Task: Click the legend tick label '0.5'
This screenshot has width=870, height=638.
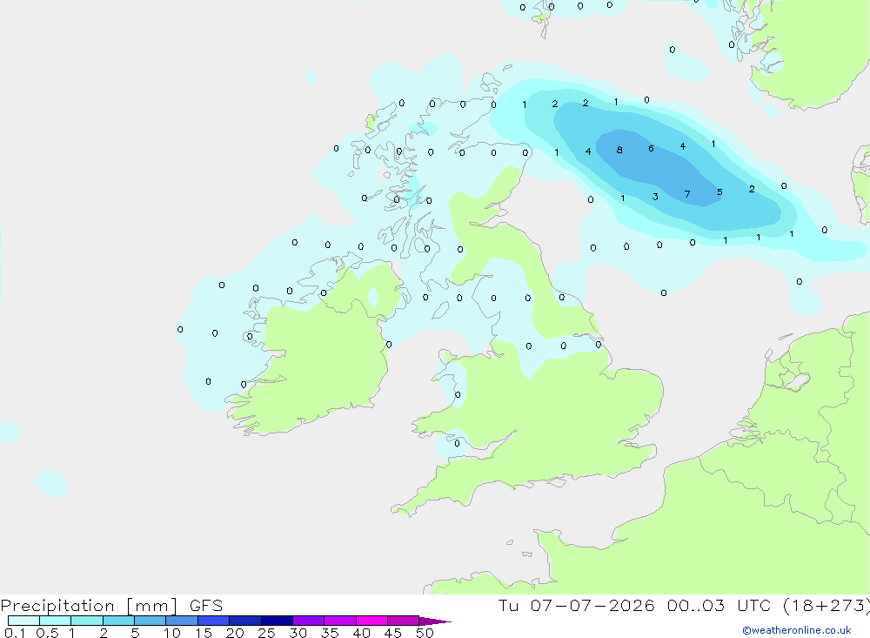Action: pos(47,633)
